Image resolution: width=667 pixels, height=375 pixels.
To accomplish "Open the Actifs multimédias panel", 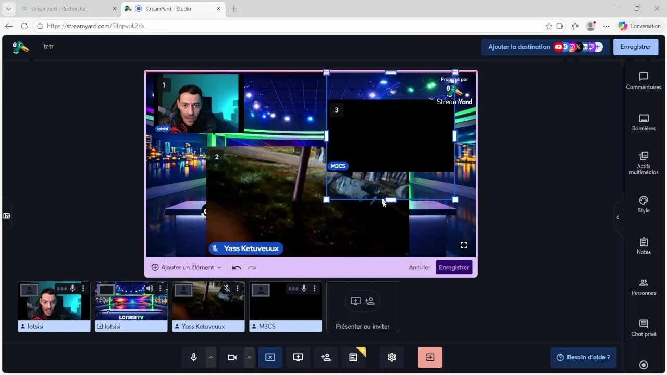I will (x=644, y=163).
